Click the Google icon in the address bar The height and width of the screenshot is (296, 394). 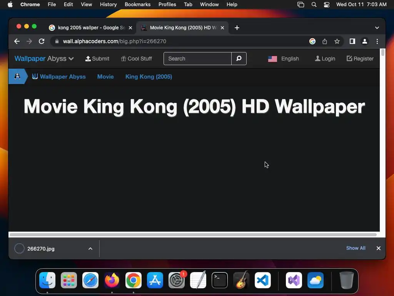pyautogui.click(x=312, y=41)
